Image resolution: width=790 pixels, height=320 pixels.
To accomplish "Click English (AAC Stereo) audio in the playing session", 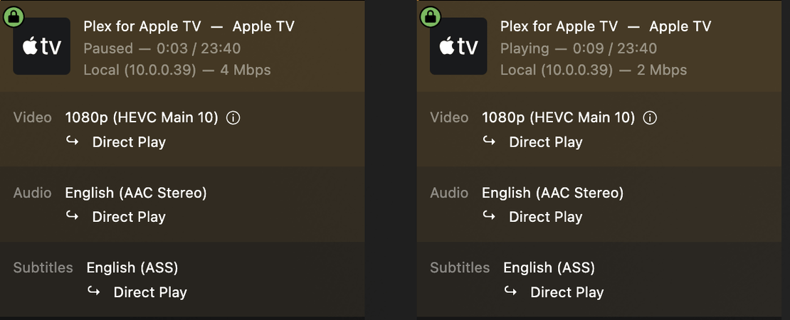I will point(552,193).
